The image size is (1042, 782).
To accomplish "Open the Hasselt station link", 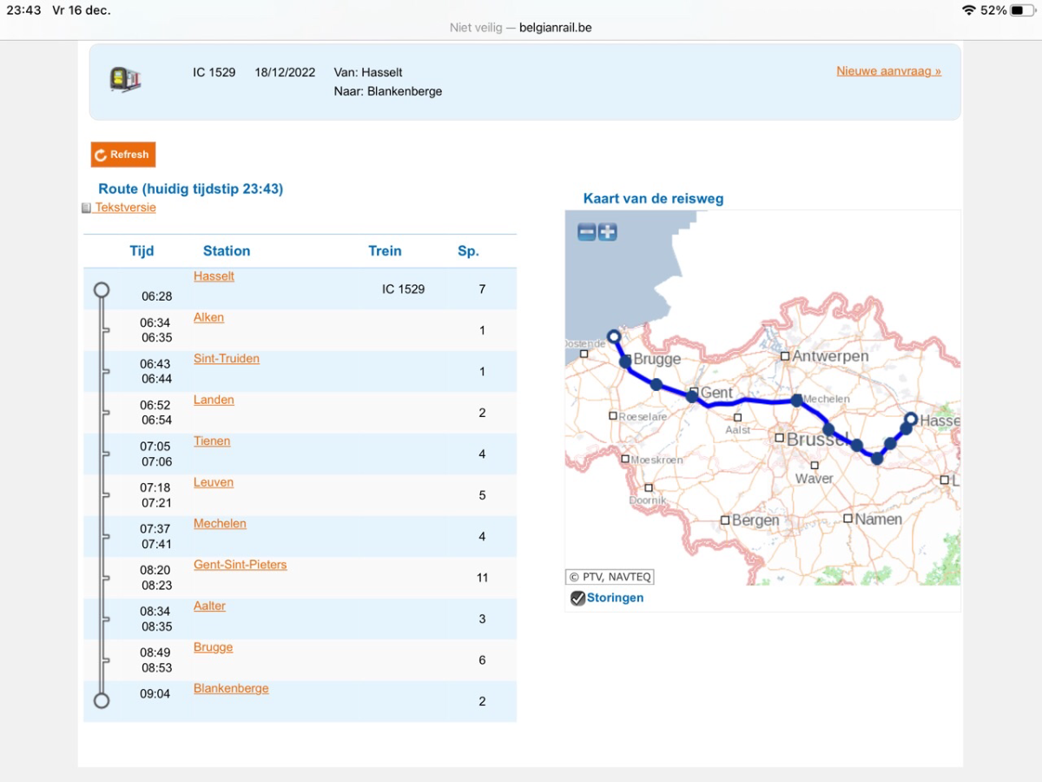I will coord(214,276).
